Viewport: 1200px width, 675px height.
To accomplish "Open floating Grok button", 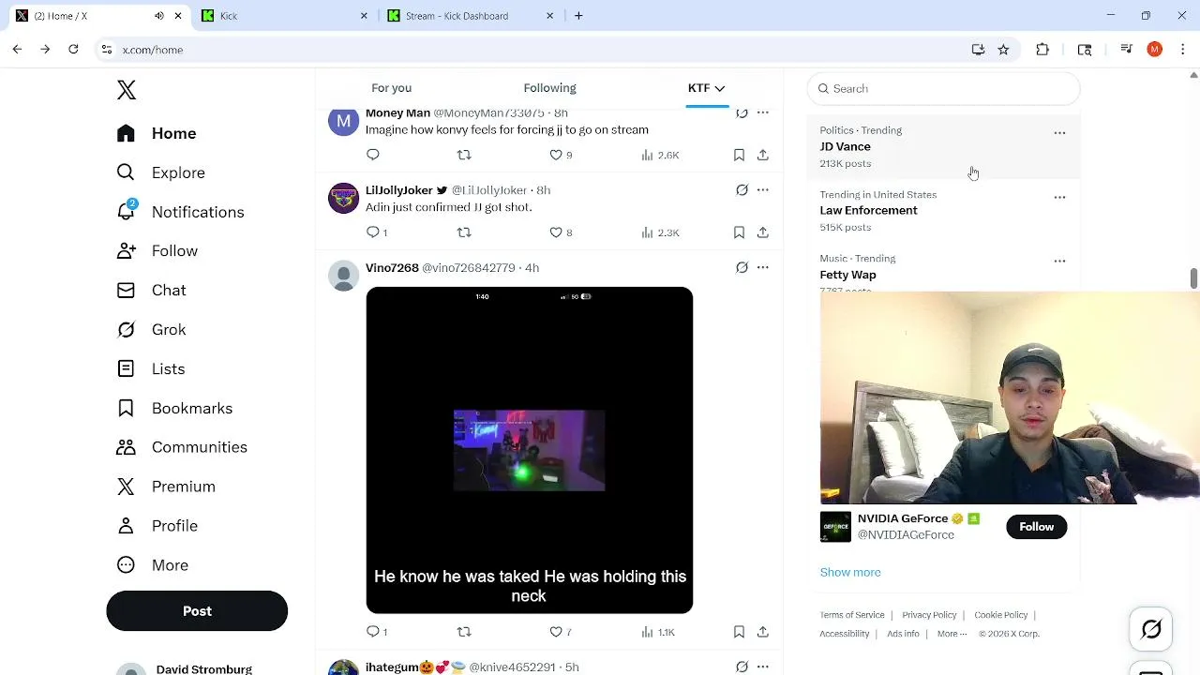I will pyautogui.click(x=1151, y=630).
